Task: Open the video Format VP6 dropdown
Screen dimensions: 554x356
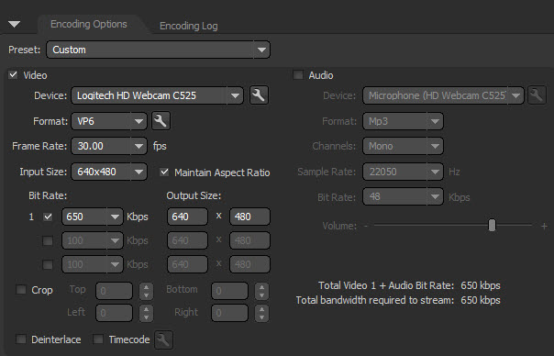Action: tap(109, 121)
